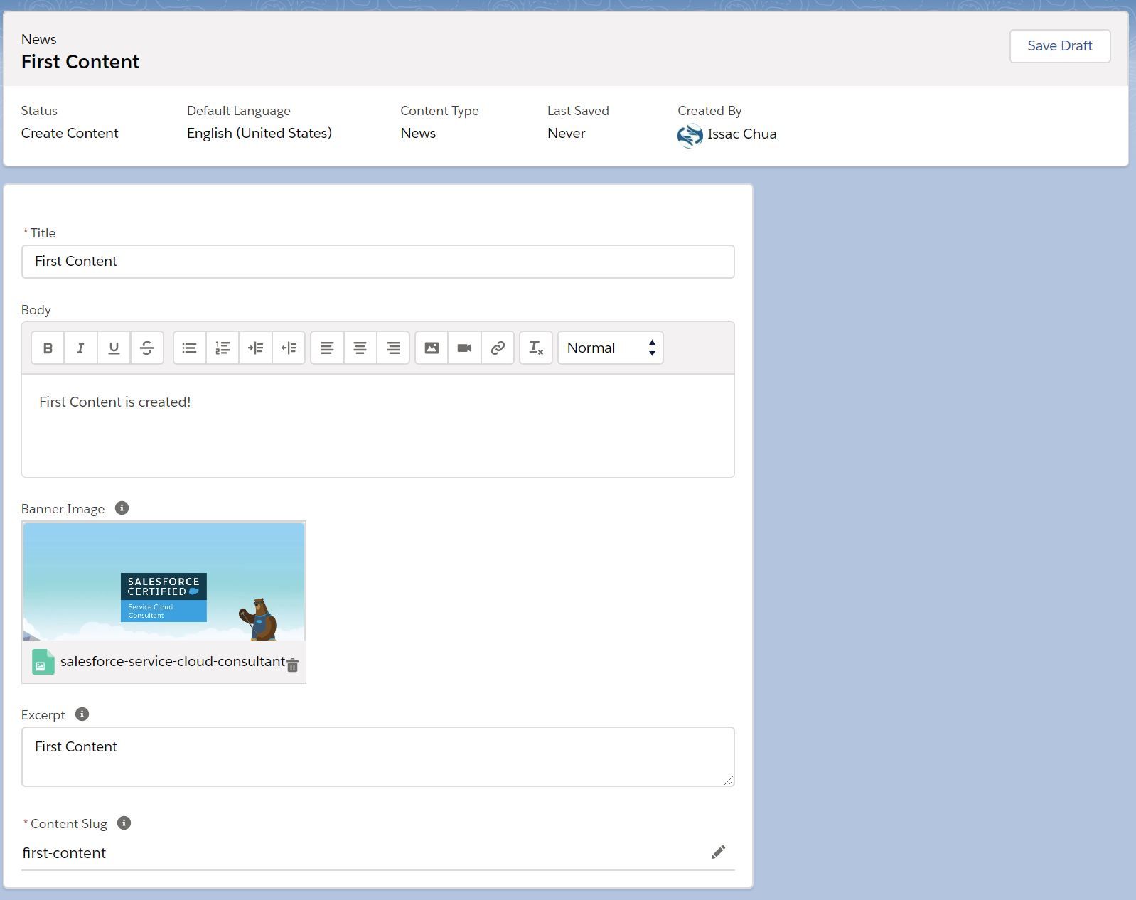The image size is (1136, 900).
Task: Open the Normal text style dropdown
Action: (610, 348)
